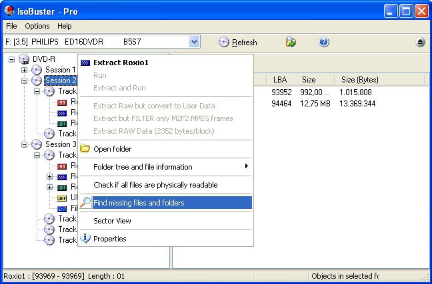
Task: Select red ISO file system icon under Session 3
Action: pos(62,166)
